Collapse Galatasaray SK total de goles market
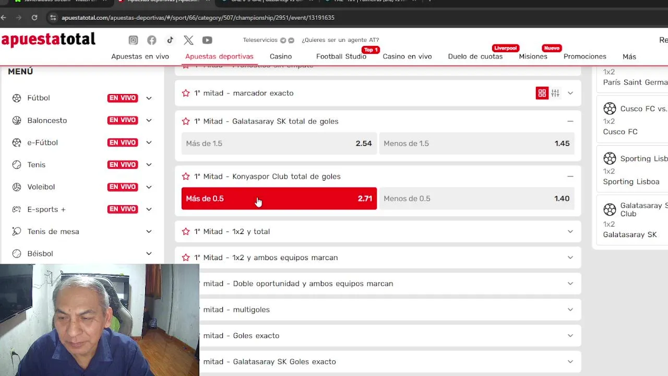Image resolution: width=668 pixels, height=376 pixels. (x=570, y=121)
